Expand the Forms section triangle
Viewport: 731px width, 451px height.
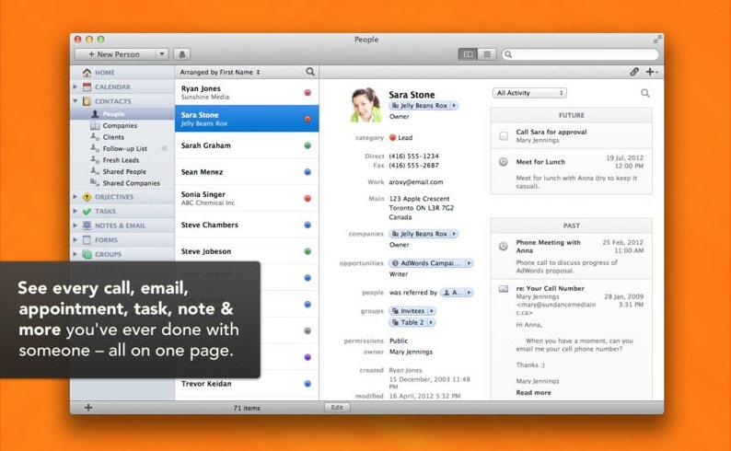pyautogui.click(x=75, y=240)
